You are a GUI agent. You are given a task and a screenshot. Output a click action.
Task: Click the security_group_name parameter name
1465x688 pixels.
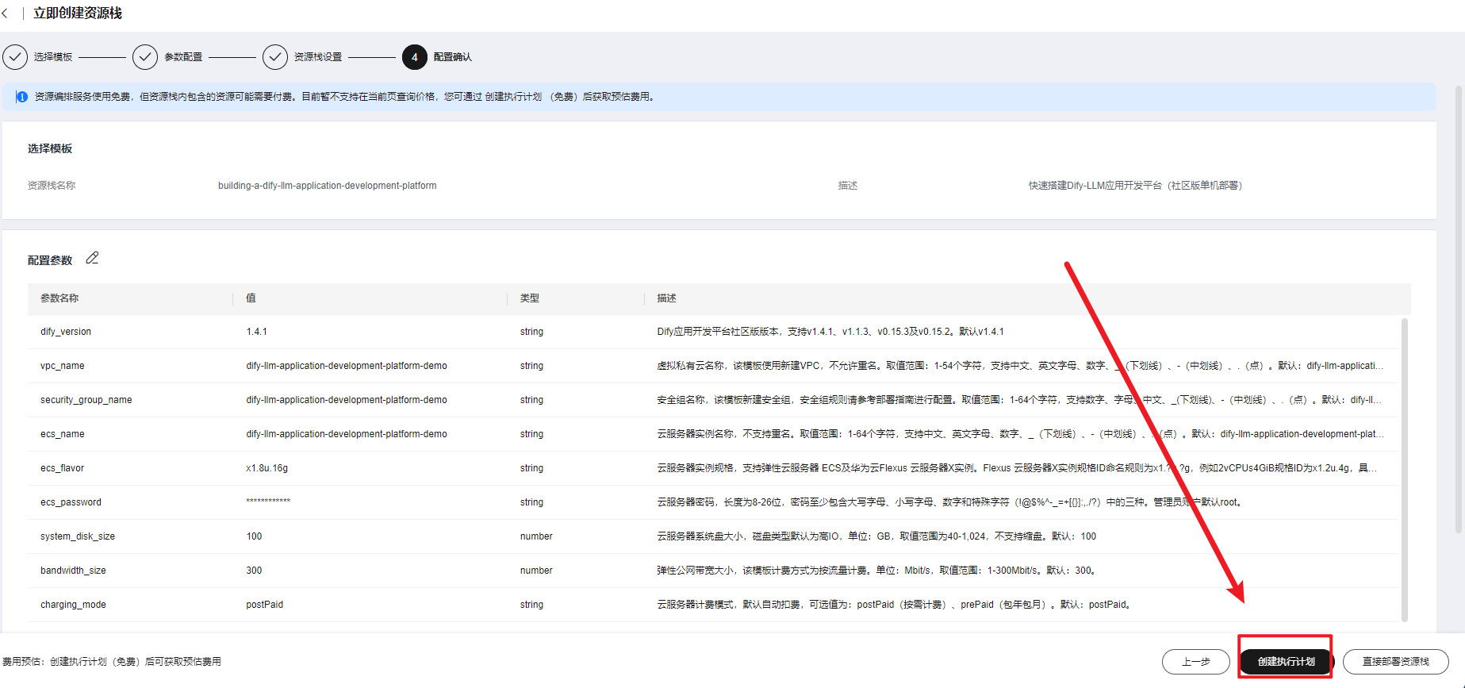pos(86,400)
